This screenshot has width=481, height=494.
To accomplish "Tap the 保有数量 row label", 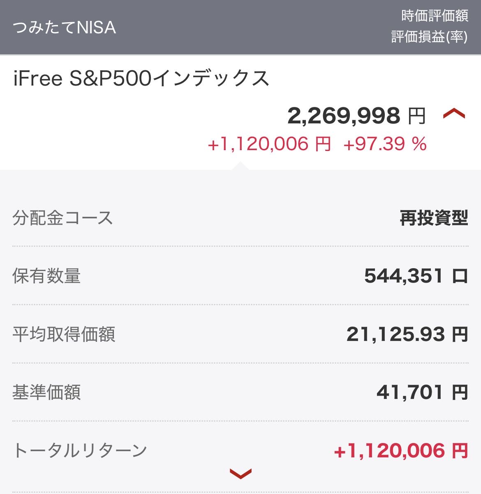I will (46, 276).
